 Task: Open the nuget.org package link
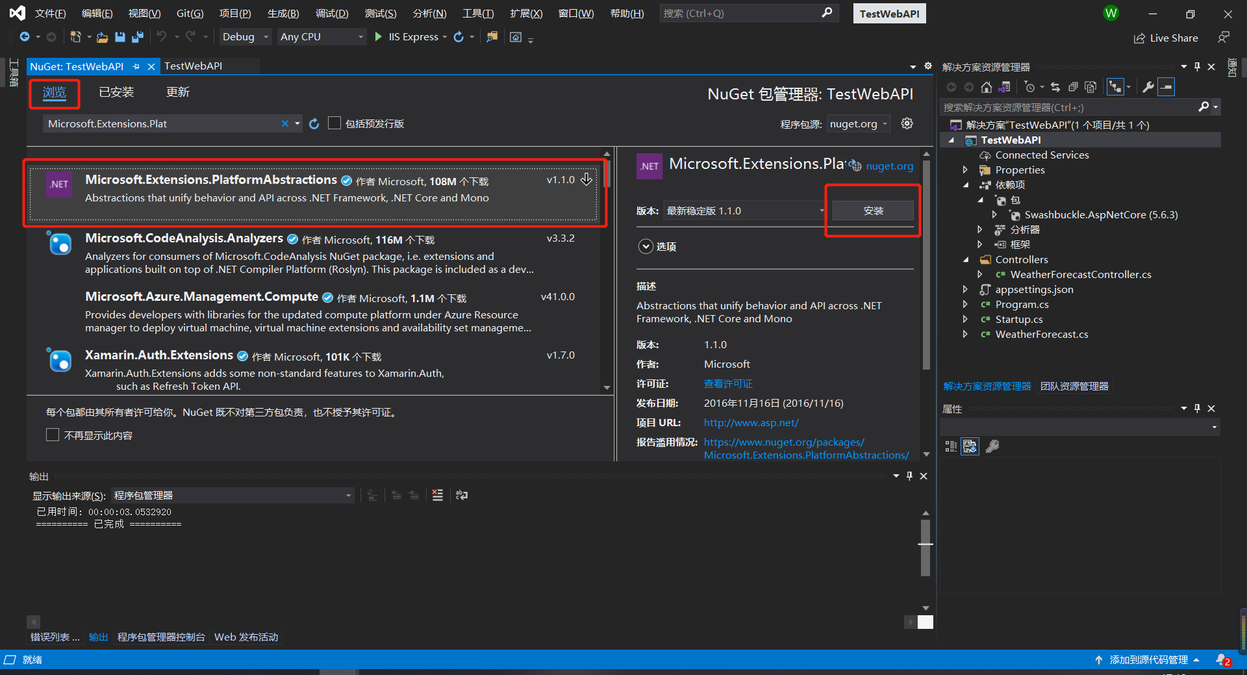click(x=889, y=166)
